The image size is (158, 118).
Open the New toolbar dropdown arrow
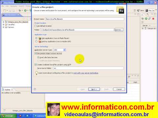coord(7,10)
